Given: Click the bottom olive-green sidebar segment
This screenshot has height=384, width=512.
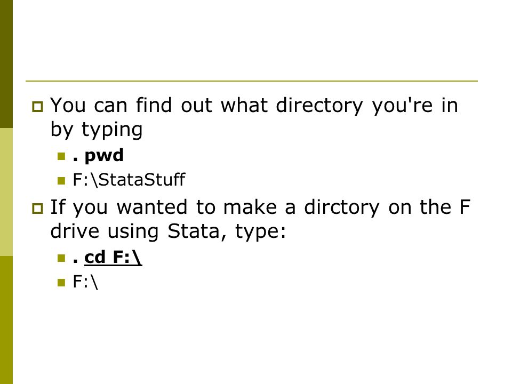Looking at the screenshot, I should click(x=6, y=320).
